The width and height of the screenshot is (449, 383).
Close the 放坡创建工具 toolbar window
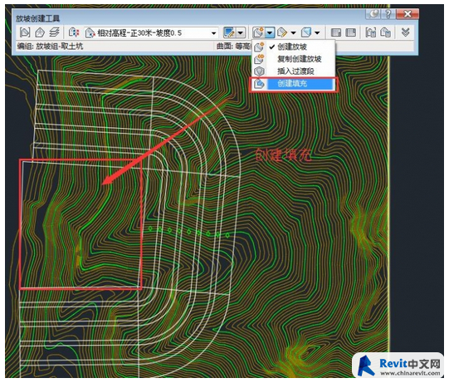click(408, 14)
